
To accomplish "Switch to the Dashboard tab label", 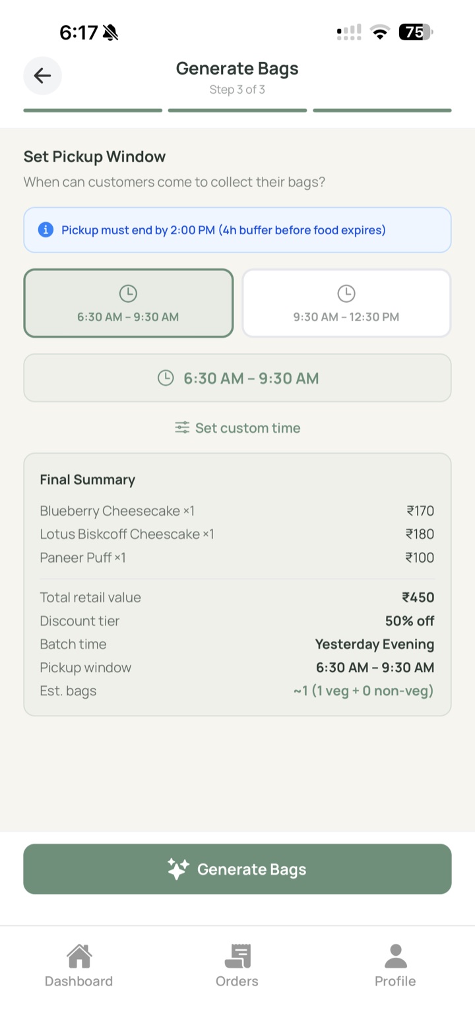I will [x=79, y=981].
